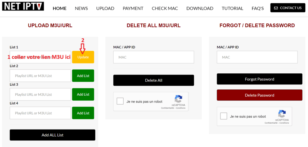Click the reCAPTCHA logo under Delete Password
The width and height of the screenshot is (308, 147).
point(282,114)
